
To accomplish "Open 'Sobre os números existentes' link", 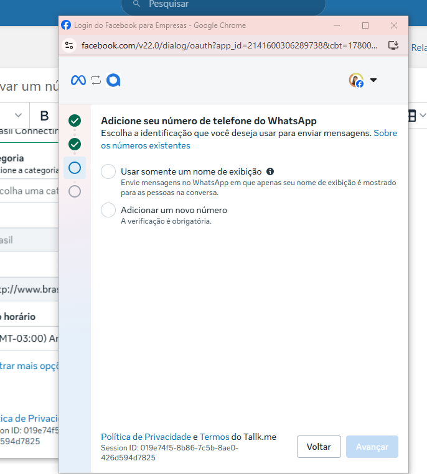I will click(x=249, y=139).
